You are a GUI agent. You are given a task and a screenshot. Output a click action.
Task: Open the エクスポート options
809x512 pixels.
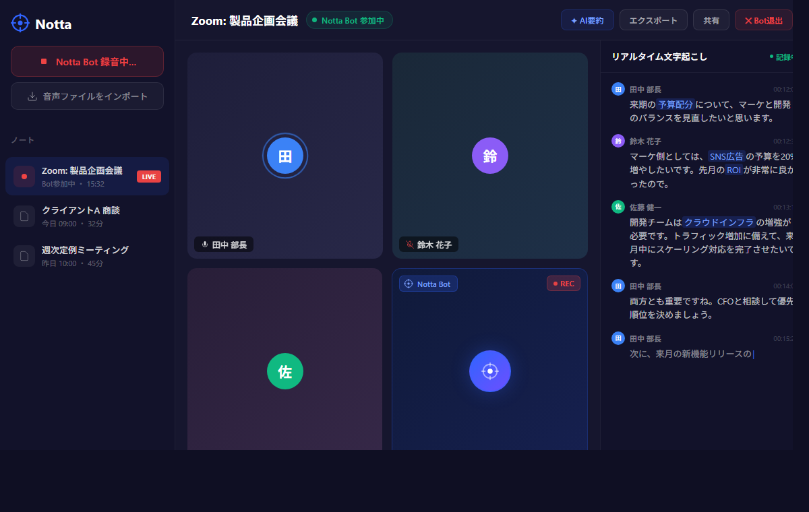(653, 20)
